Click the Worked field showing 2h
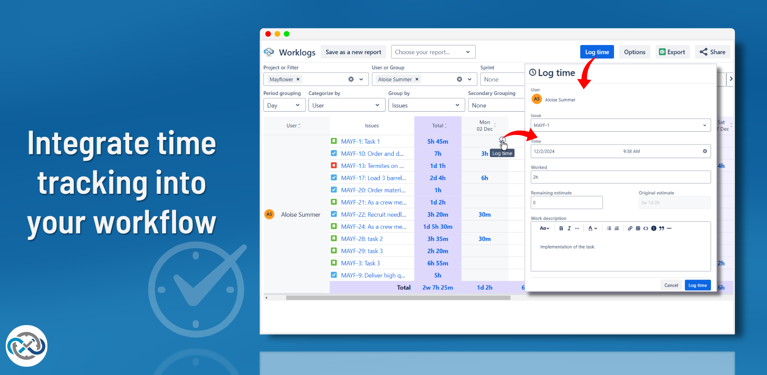This screenshot has height=375, width=767. click(x=621, y=177)
